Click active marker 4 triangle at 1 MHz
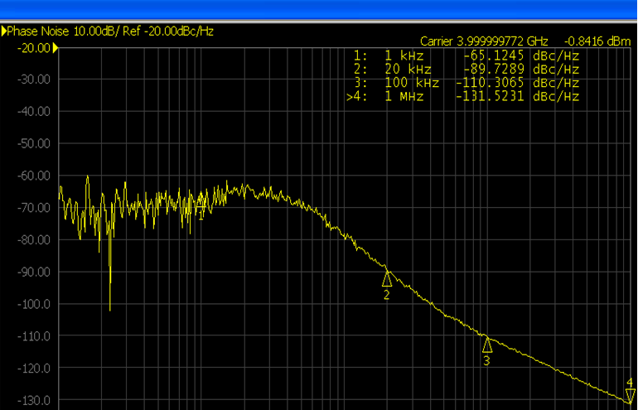 point(630,395)
